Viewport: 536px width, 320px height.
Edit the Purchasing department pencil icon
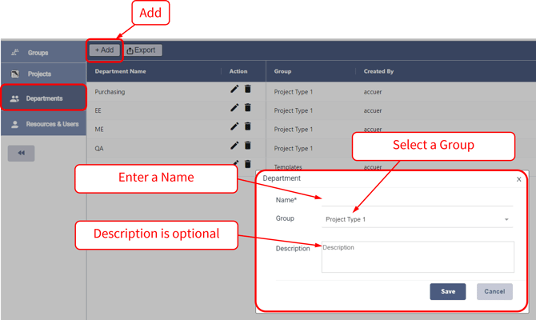tap(234, 90)
